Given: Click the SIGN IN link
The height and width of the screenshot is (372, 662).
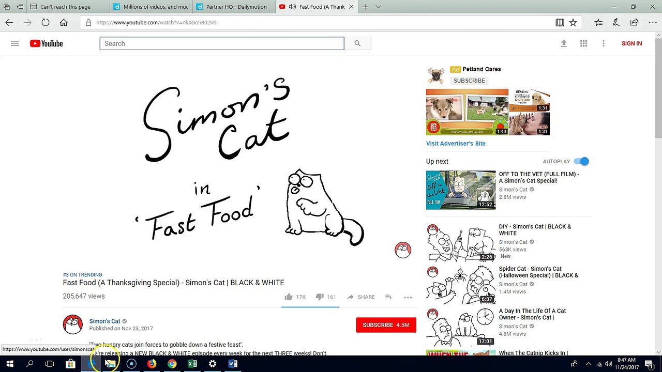Looking at the screenshot, I should pos(631,43).
